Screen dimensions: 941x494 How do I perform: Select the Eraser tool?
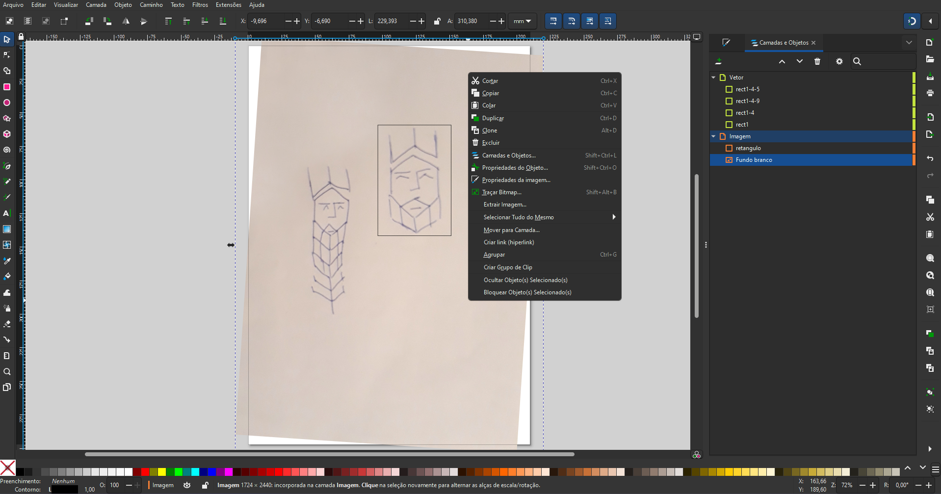(7, 324)
